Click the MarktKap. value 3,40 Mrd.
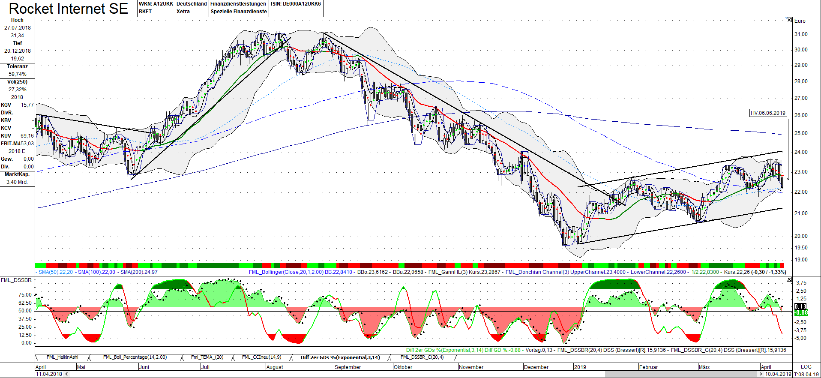Screen dimensions: 821x378 [x=17, y=182]
